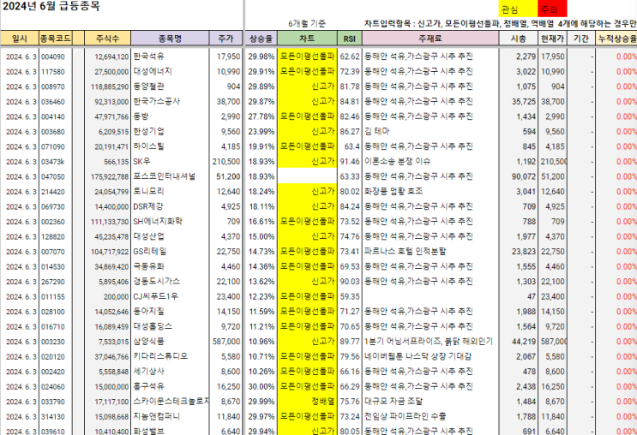Click the 상승율 column header

pos(261,39)
